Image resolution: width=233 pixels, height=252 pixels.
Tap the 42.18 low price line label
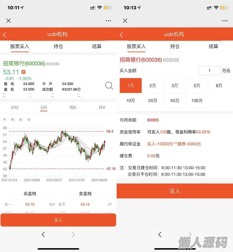(111, 169)
